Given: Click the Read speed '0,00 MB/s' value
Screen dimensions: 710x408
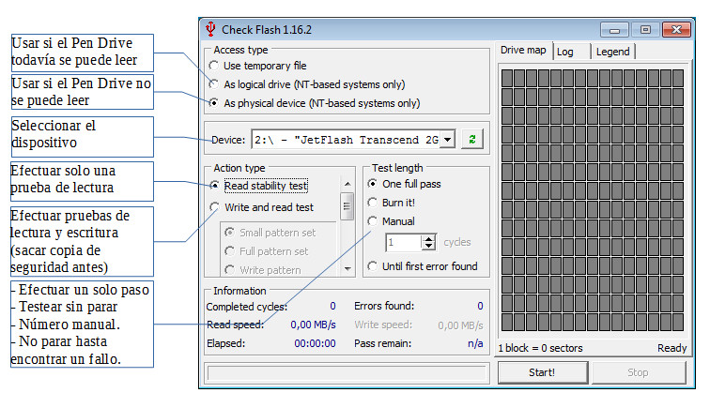Looking at the screenshot, I should [x=313, y=325].
